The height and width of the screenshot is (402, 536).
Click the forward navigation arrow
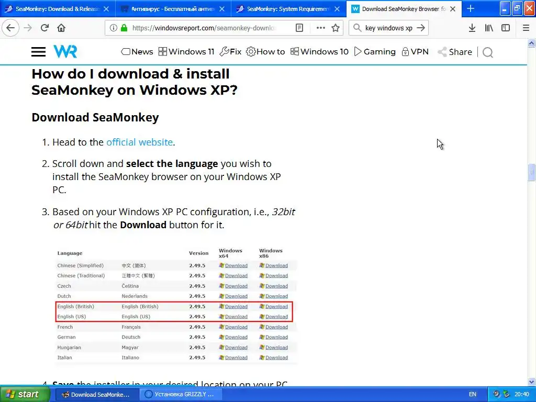tap(28, 28)
